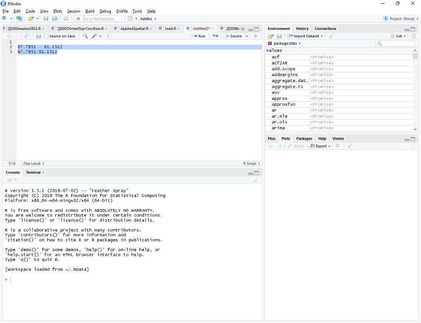Open the Session menu
421x323 pixels.
pyautogui.click(x=73, y=11)
